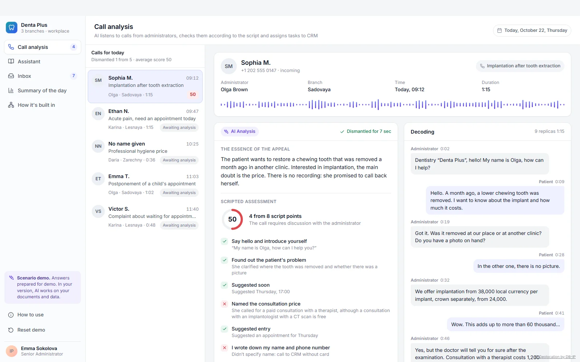Image resolution: width=580 pixels, height=362 pixels.
Task: Click the AI Analysis badge
Action: click(x=240, y=131)
